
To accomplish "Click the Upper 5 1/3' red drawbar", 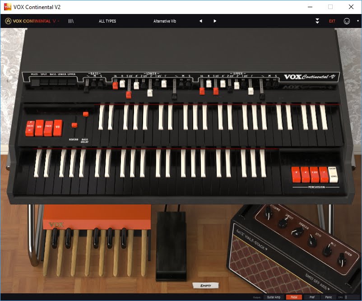I will 216,91.
